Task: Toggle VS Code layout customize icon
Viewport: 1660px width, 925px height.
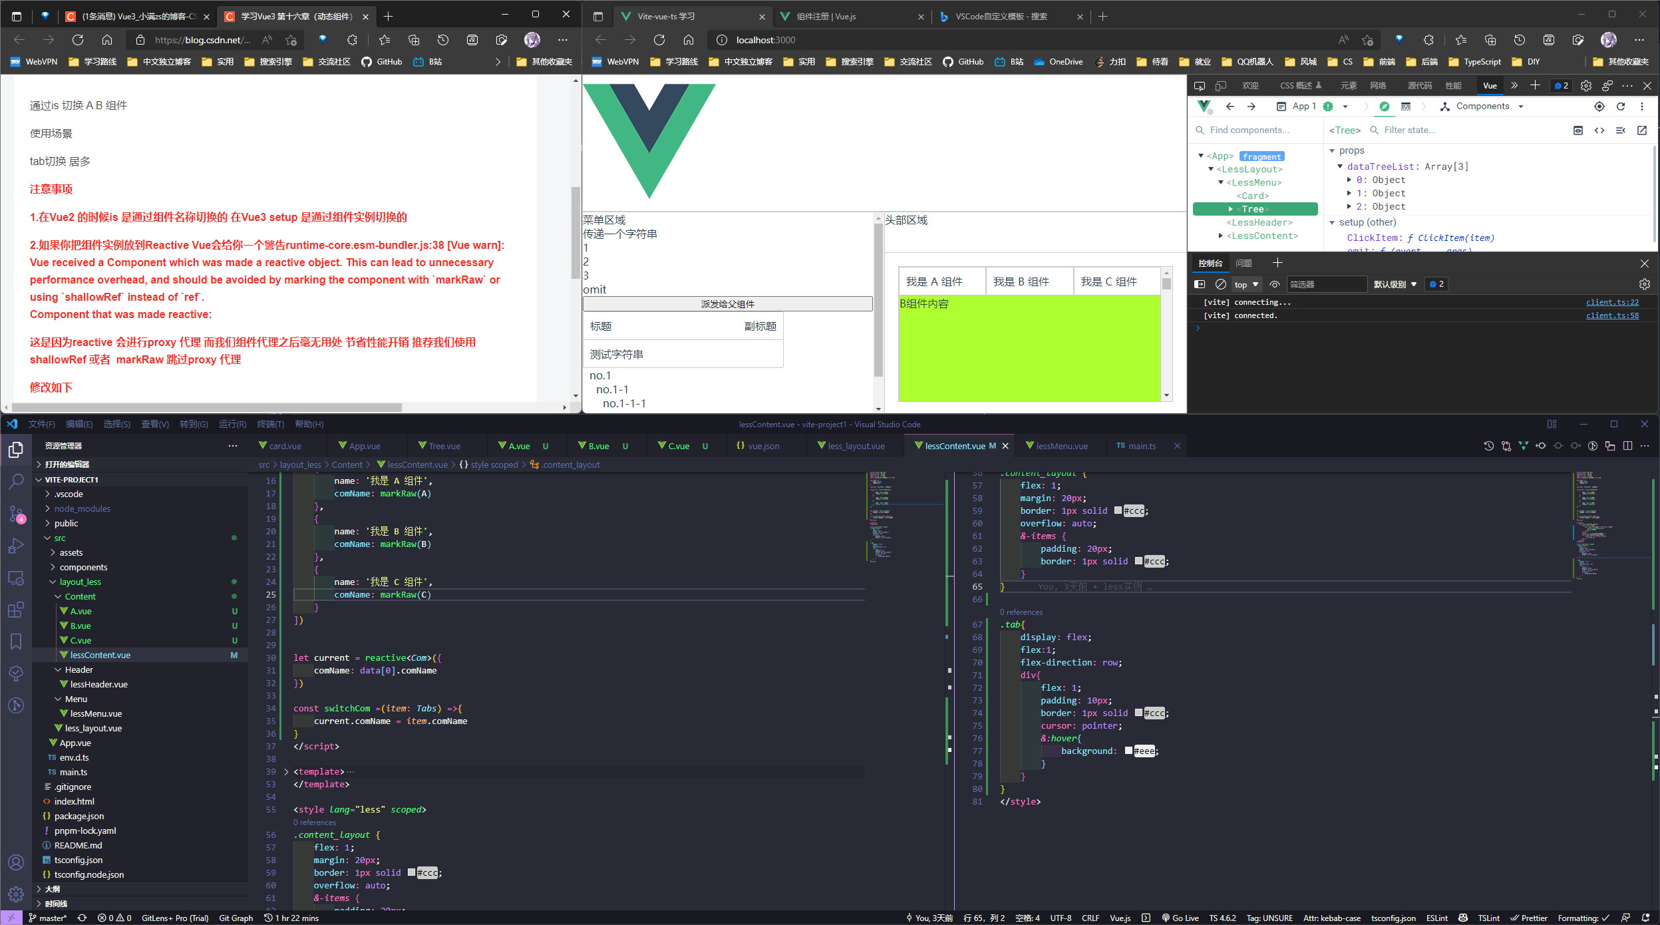Action: coord(1552,425)
